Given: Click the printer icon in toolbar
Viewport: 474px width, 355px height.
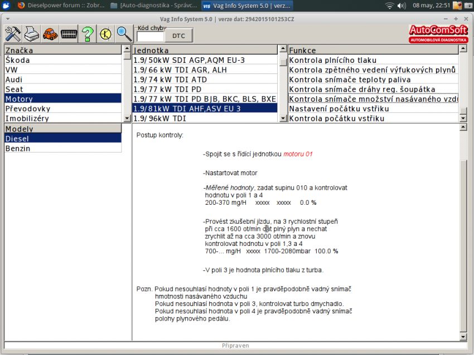Looking at the screenshot, I should [x=32, y=34].
